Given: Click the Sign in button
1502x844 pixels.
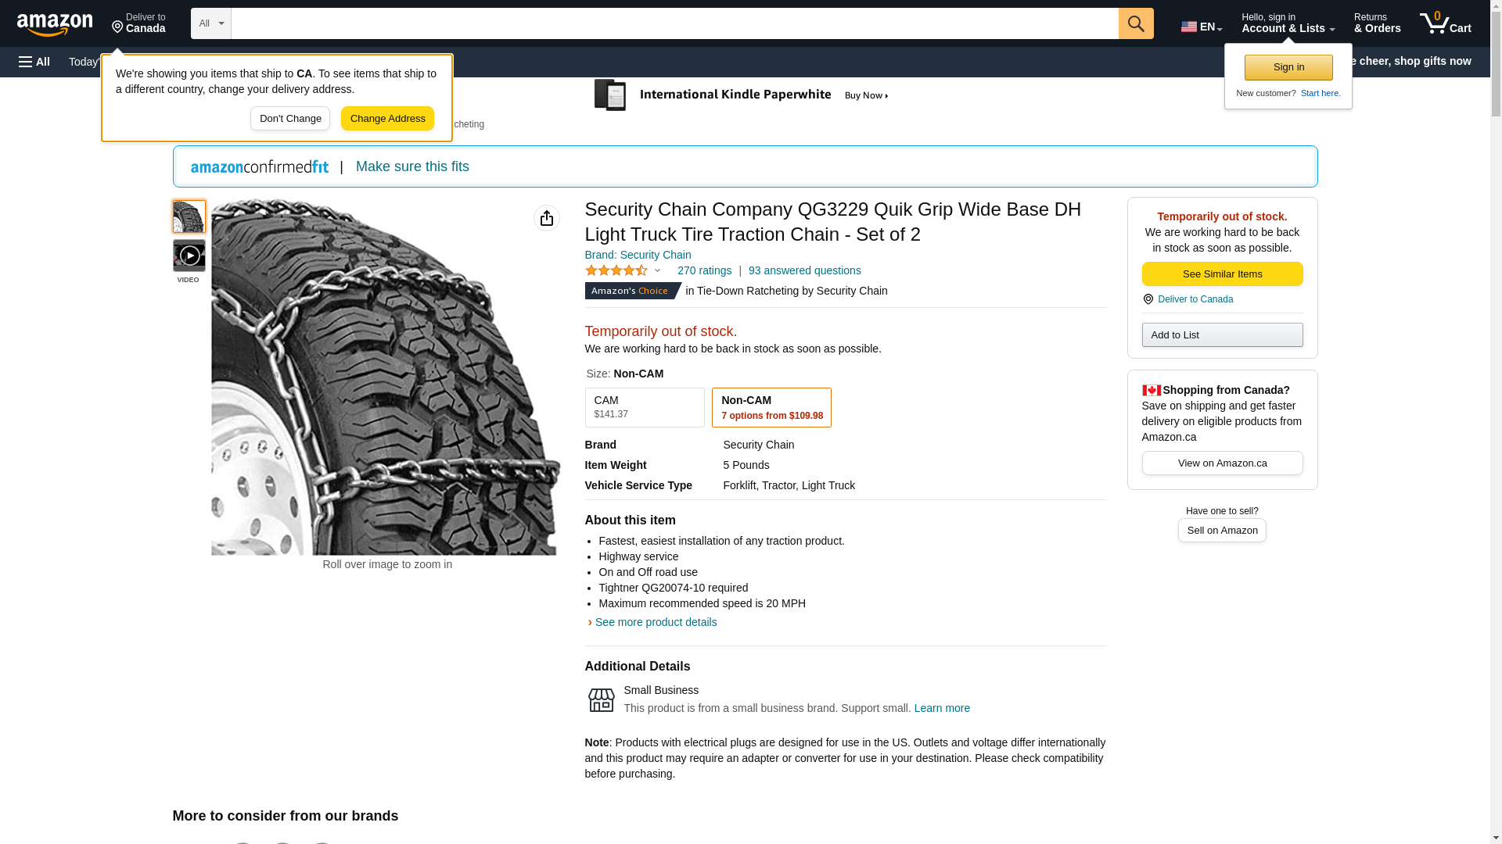Looking at the screenshot, I should tap(1288, 67).
